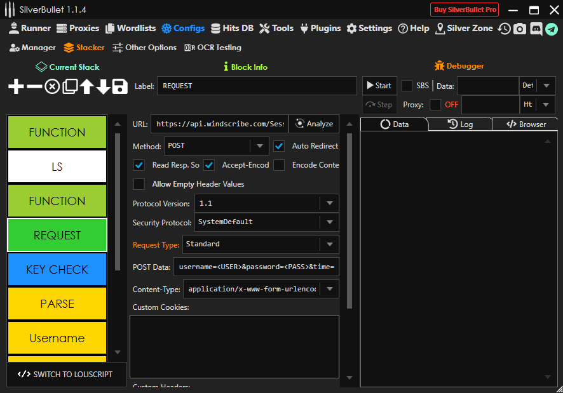Open the Proxies menu
The height and width of the screenshot is (393, 563).
78,28
